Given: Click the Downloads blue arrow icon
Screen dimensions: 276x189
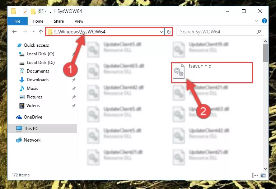Looking at the screenshot, I should [22, 80].
